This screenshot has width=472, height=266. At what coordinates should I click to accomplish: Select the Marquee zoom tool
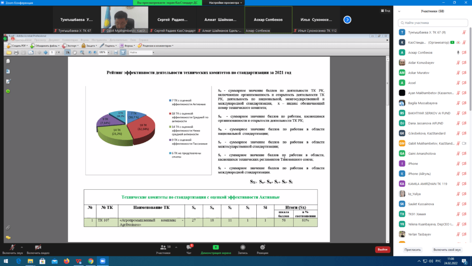pyautogui.click(x=82, y=53)
